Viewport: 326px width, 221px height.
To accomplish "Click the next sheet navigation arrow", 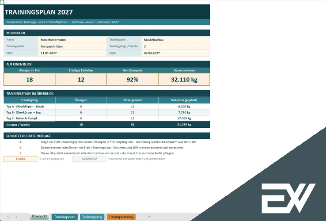I will click(16, 217).
